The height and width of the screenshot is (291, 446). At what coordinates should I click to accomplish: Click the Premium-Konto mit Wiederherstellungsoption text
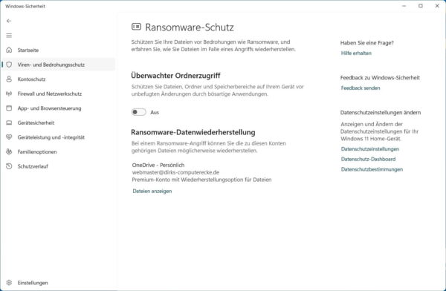click(201, 180)
